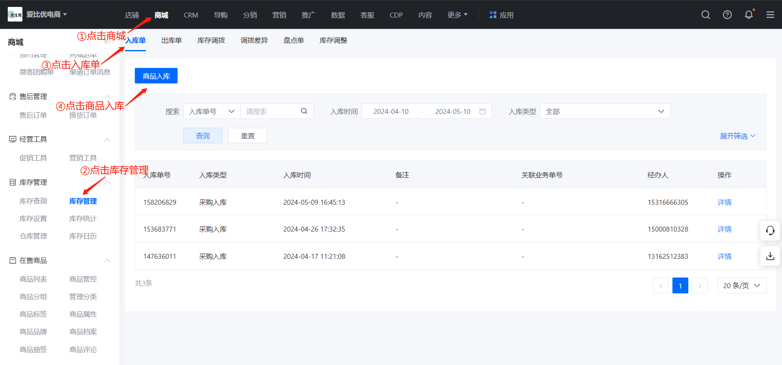The width and height of the screenshot is (782, 365).
Task: Click the magnifier icon in search field
Action: point(304,111)
